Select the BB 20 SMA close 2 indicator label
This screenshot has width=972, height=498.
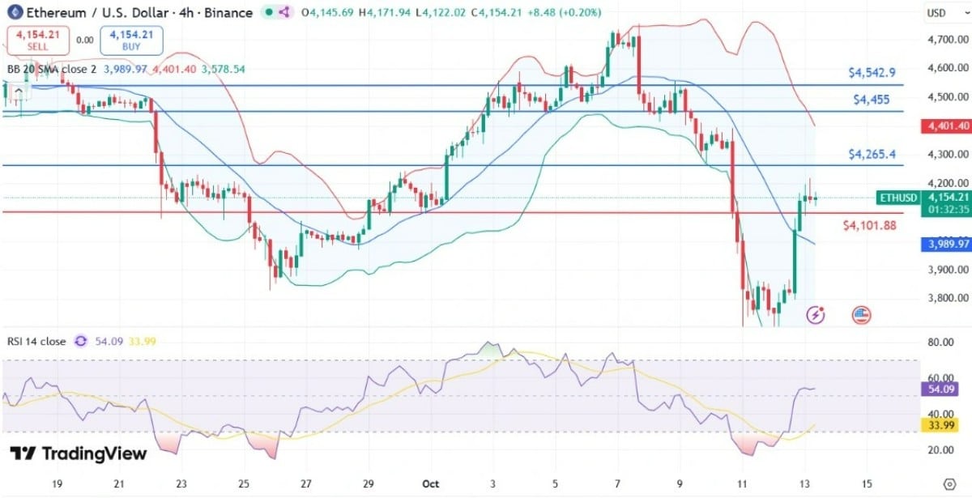coord(51,70)
